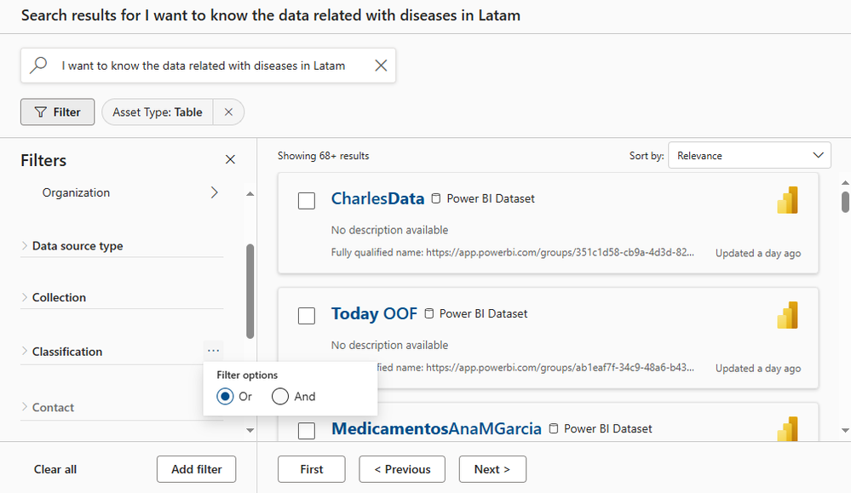Tick the Today OOF checkbox

click(307, 315)
